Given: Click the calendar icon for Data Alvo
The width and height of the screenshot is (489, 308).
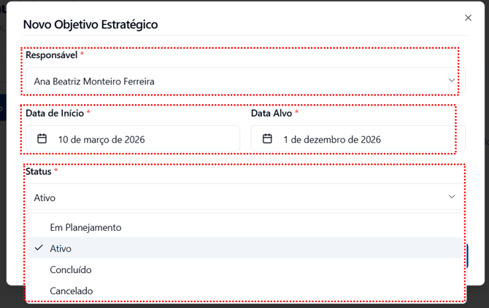Looking at the screenshot, I should 268,138.
